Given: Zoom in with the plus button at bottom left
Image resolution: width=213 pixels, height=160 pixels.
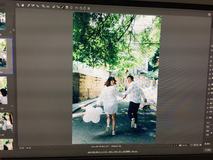Looking at the screenshot, I should click(23, 148).
